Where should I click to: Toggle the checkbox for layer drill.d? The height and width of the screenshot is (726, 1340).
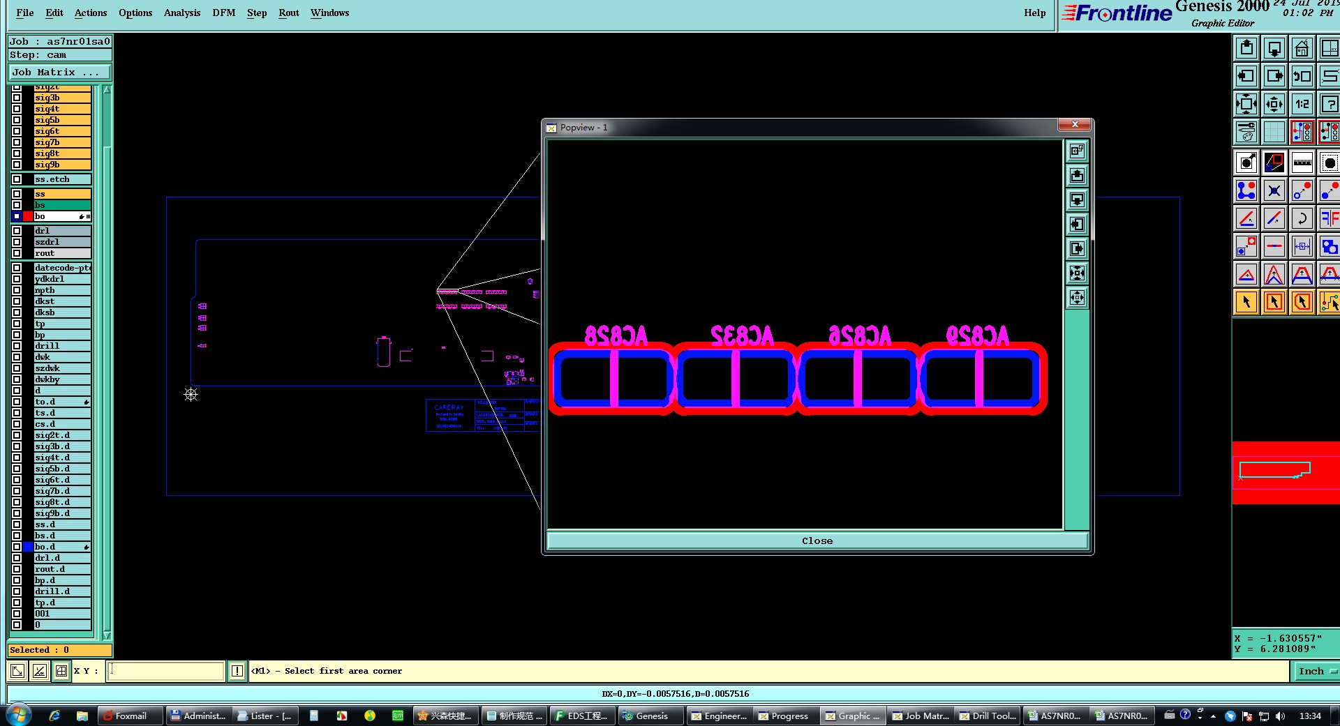pyautogui.click(x=17, y=591)
